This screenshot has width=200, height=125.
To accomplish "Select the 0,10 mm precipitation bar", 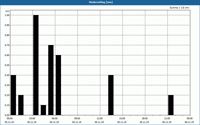I will (x=43, y=110).
